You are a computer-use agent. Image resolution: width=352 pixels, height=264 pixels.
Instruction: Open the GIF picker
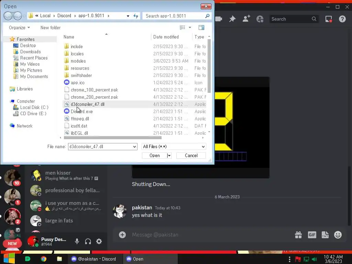(312, 235)
